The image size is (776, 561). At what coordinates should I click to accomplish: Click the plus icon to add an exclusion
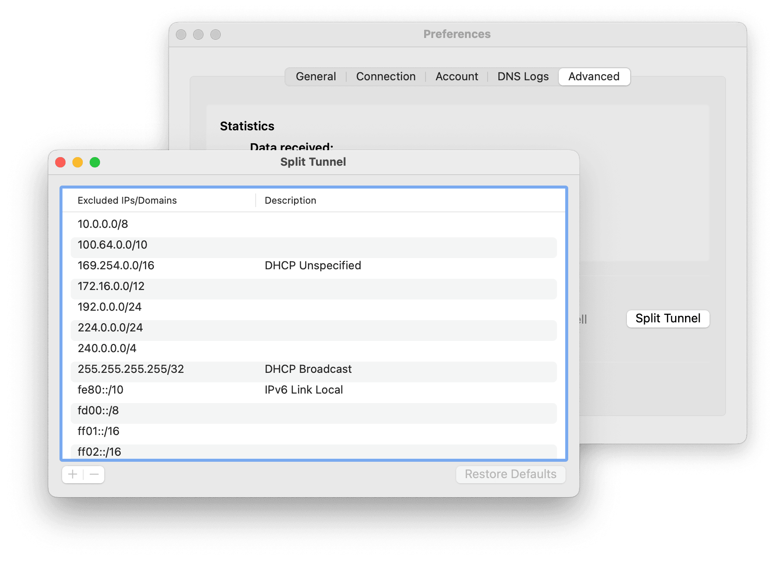(72, 475)
